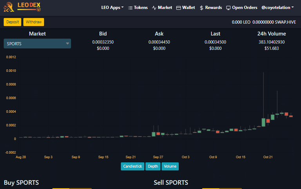301x189 pixels.
Task: Open the LEO Apps dropdown menu
Action: click(112, 8)
